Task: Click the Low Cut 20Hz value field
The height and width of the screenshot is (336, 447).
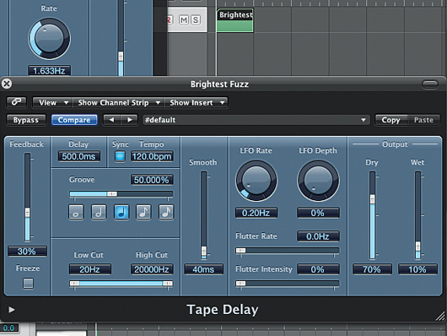Action: point(89,269)
